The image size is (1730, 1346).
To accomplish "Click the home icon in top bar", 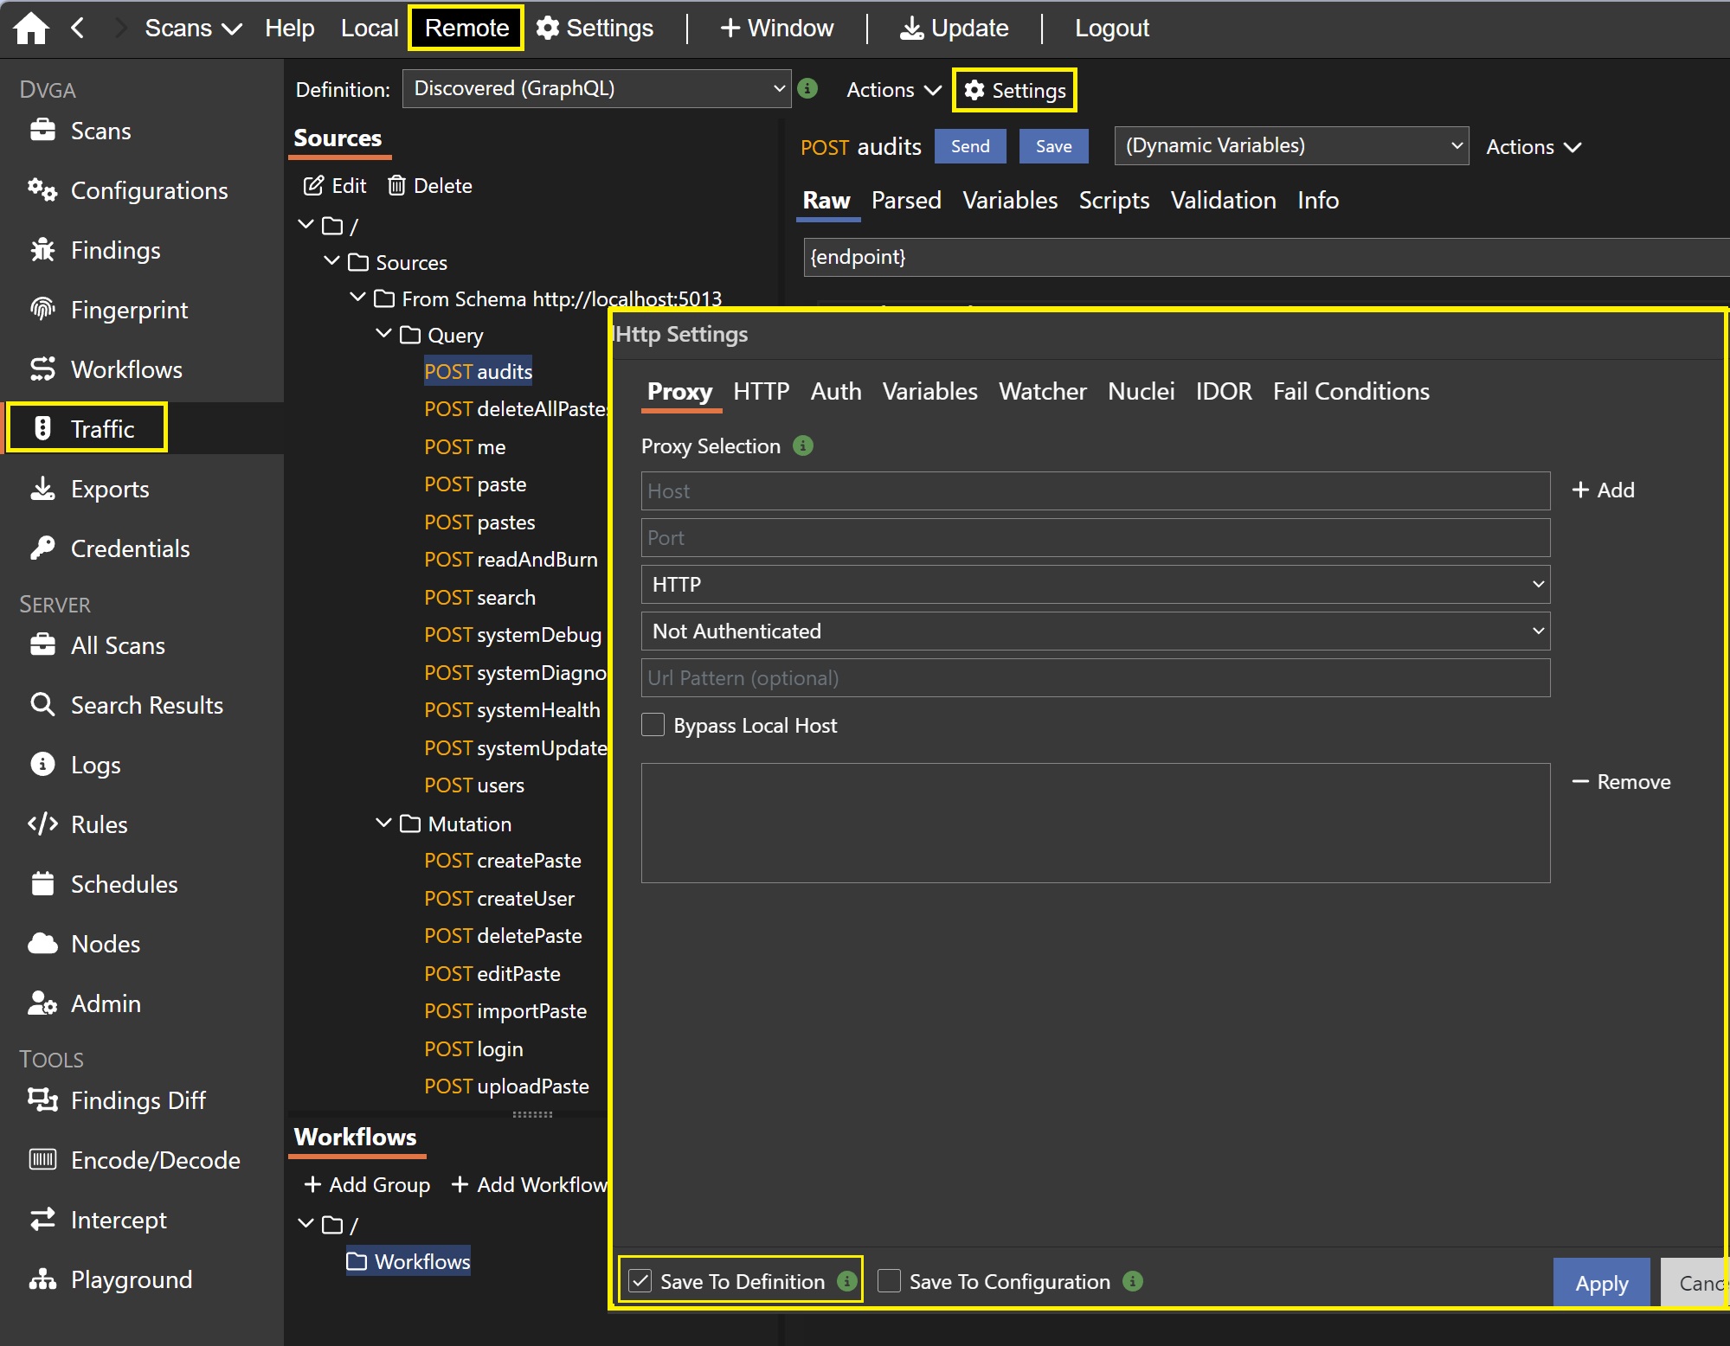I will coord(31,28).
